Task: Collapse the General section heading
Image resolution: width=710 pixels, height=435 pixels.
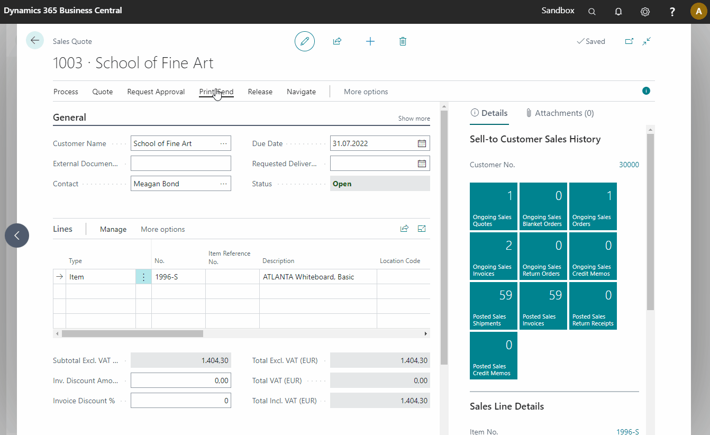Action: (69, 117)
